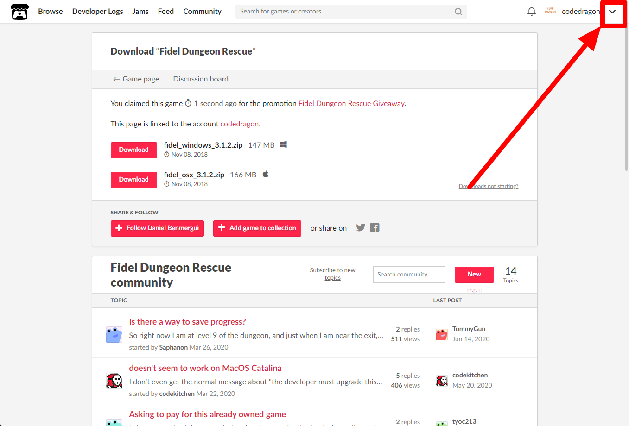Click the 14 Topics count
629x426 pixels.
(x=511, y=275)
